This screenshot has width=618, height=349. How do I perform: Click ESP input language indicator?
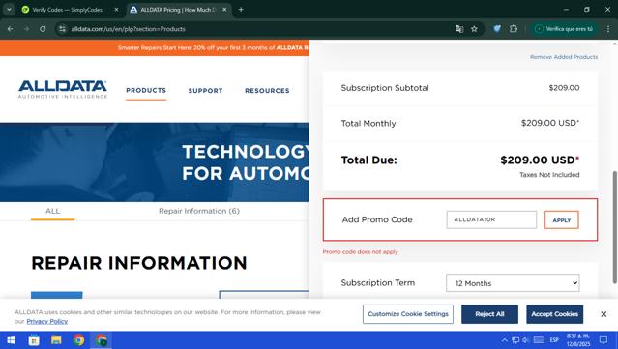click(554, 340)
